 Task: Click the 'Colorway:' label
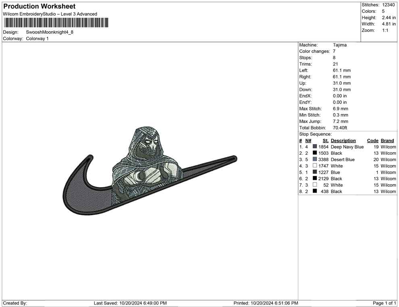tap(13, 39)
